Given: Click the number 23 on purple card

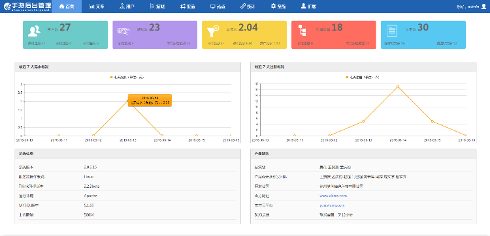Looking at the screenshot, I should pyautogui.click(x=154, y=27).
